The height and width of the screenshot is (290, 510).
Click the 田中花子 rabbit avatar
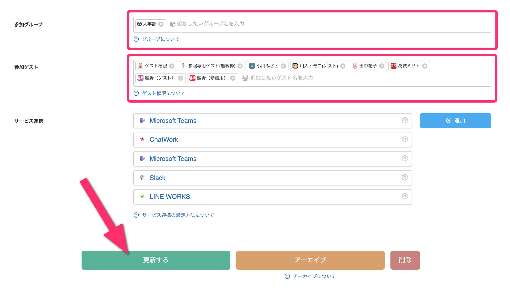click(x=355, y=66)
